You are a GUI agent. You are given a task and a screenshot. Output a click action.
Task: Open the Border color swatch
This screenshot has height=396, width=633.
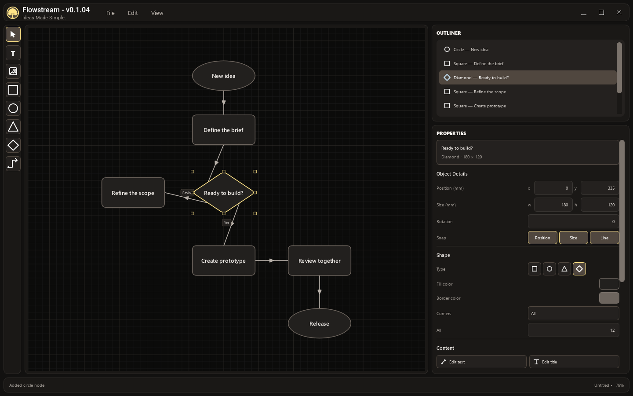pyautogui.click(x=609, y=298)
